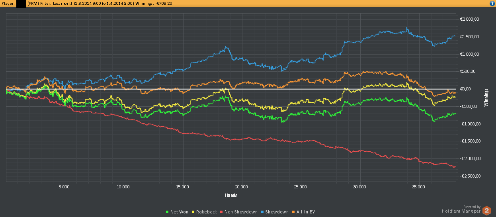Toggle the Non Showdown series label
Screen dimensions: 496x217
pyautogui.click(x=241, y=212)
